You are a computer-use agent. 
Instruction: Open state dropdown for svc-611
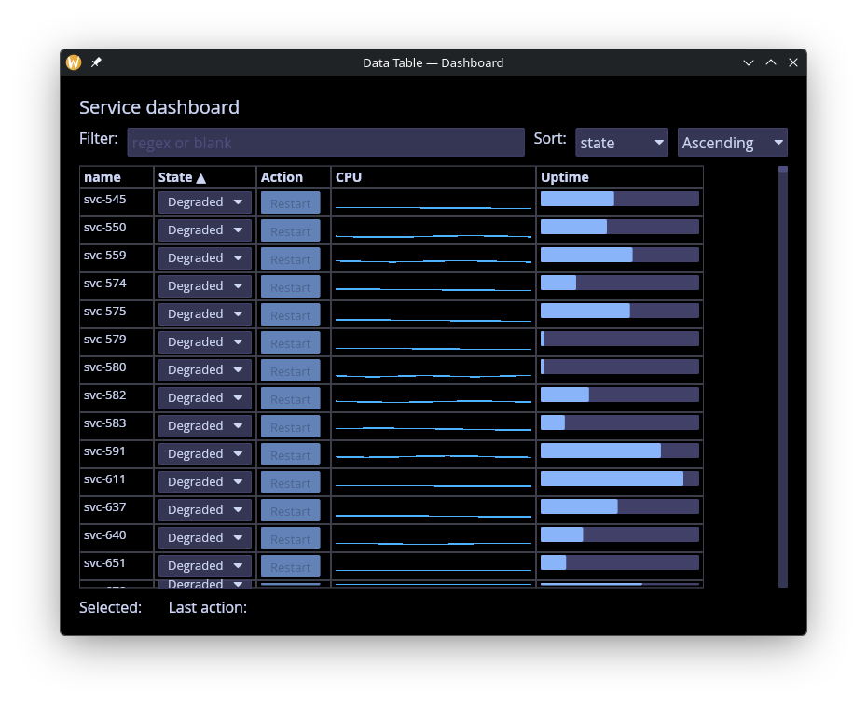(x=204, y=482)
